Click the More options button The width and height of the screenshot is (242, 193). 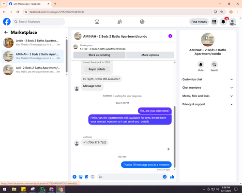pyautogui.click(x=150, y=55)
